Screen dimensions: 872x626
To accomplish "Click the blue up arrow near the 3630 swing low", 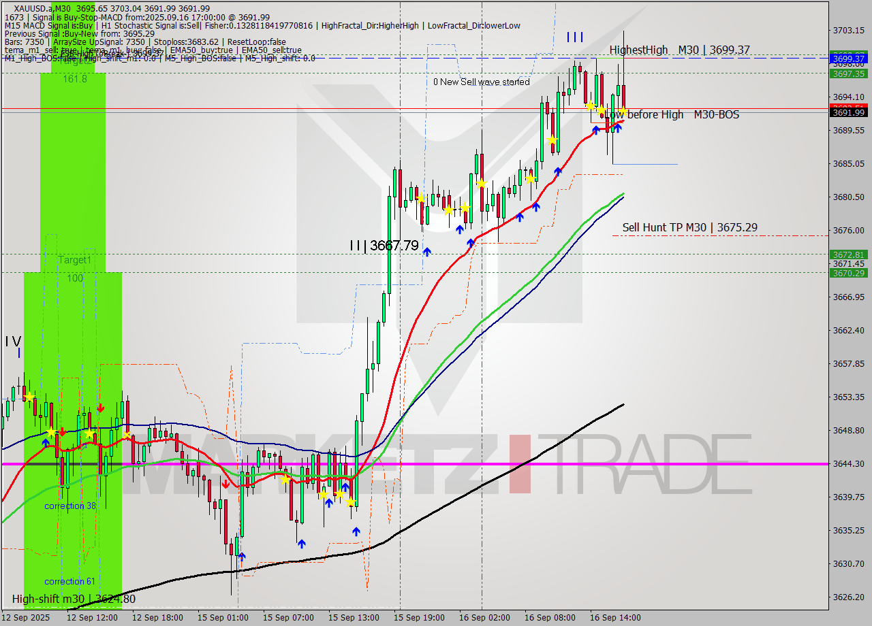I will (242, 557).
